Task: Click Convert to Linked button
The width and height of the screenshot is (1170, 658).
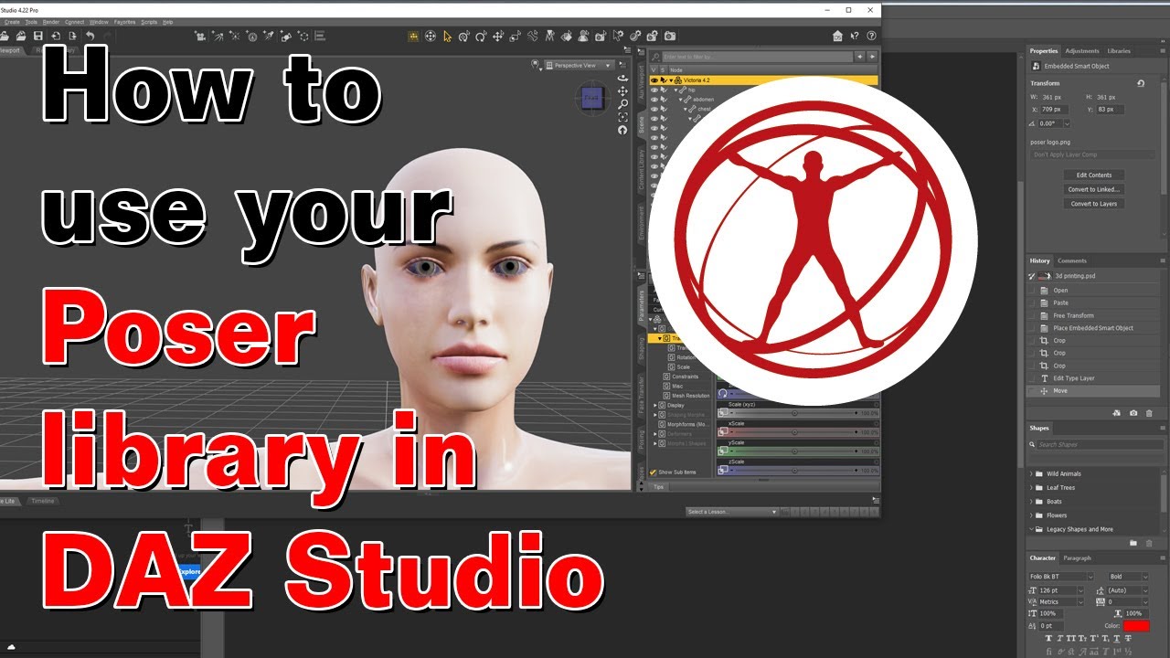Action: tap(1094, 189)
